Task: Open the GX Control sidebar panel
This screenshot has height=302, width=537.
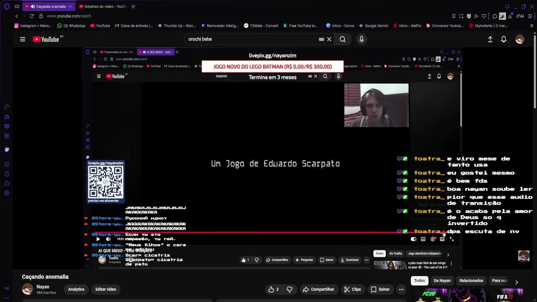Action: coord(7,107)
